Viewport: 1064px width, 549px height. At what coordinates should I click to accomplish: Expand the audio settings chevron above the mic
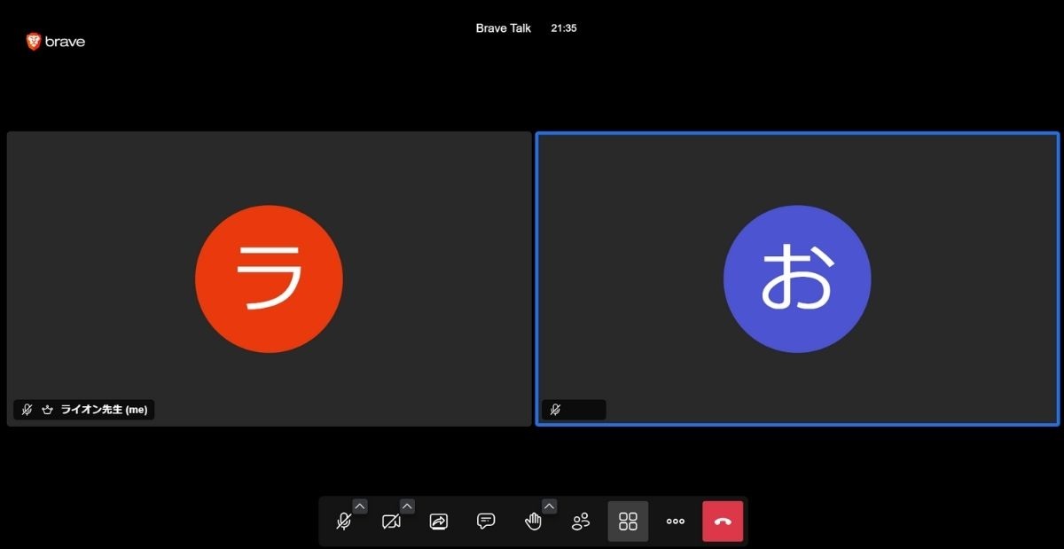[360, 506]
